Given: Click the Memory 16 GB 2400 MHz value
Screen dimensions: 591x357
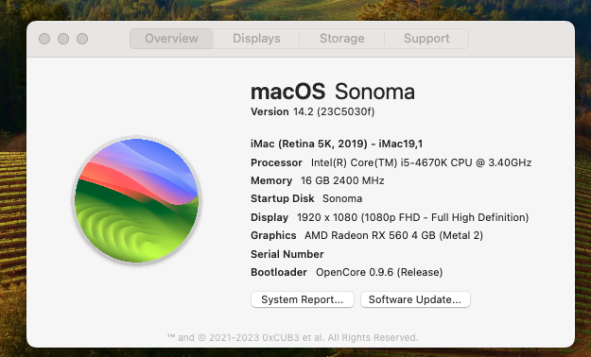Looking at the screenshot, I should [342, 180].
